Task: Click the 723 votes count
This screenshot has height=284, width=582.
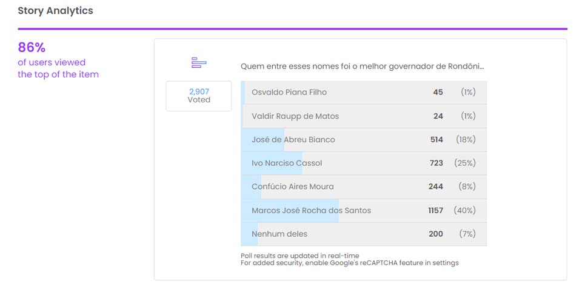Action: click(x=436, y=163)
